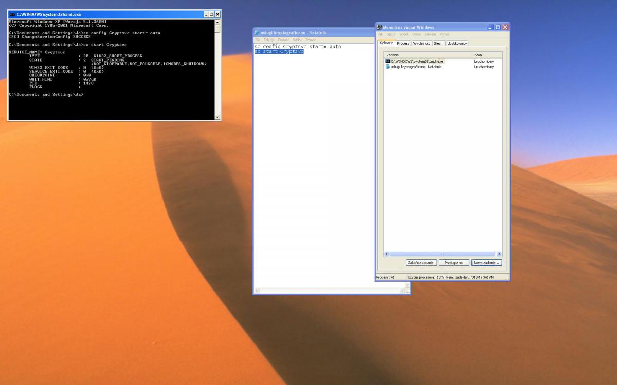The width and height of the screenshot is (617, 385).
Task: Maximize the Menedżer zadań Windows window
Action: [x=498, y=27]
